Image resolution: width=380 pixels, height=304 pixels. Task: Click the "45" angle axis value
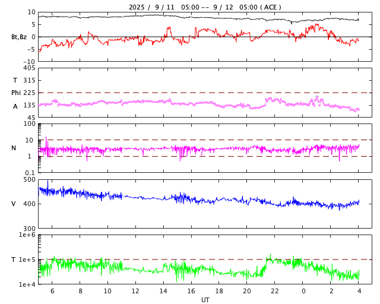(x=31, y=118)
